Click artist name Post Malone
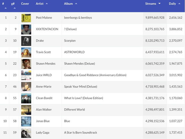 (44, 18)
